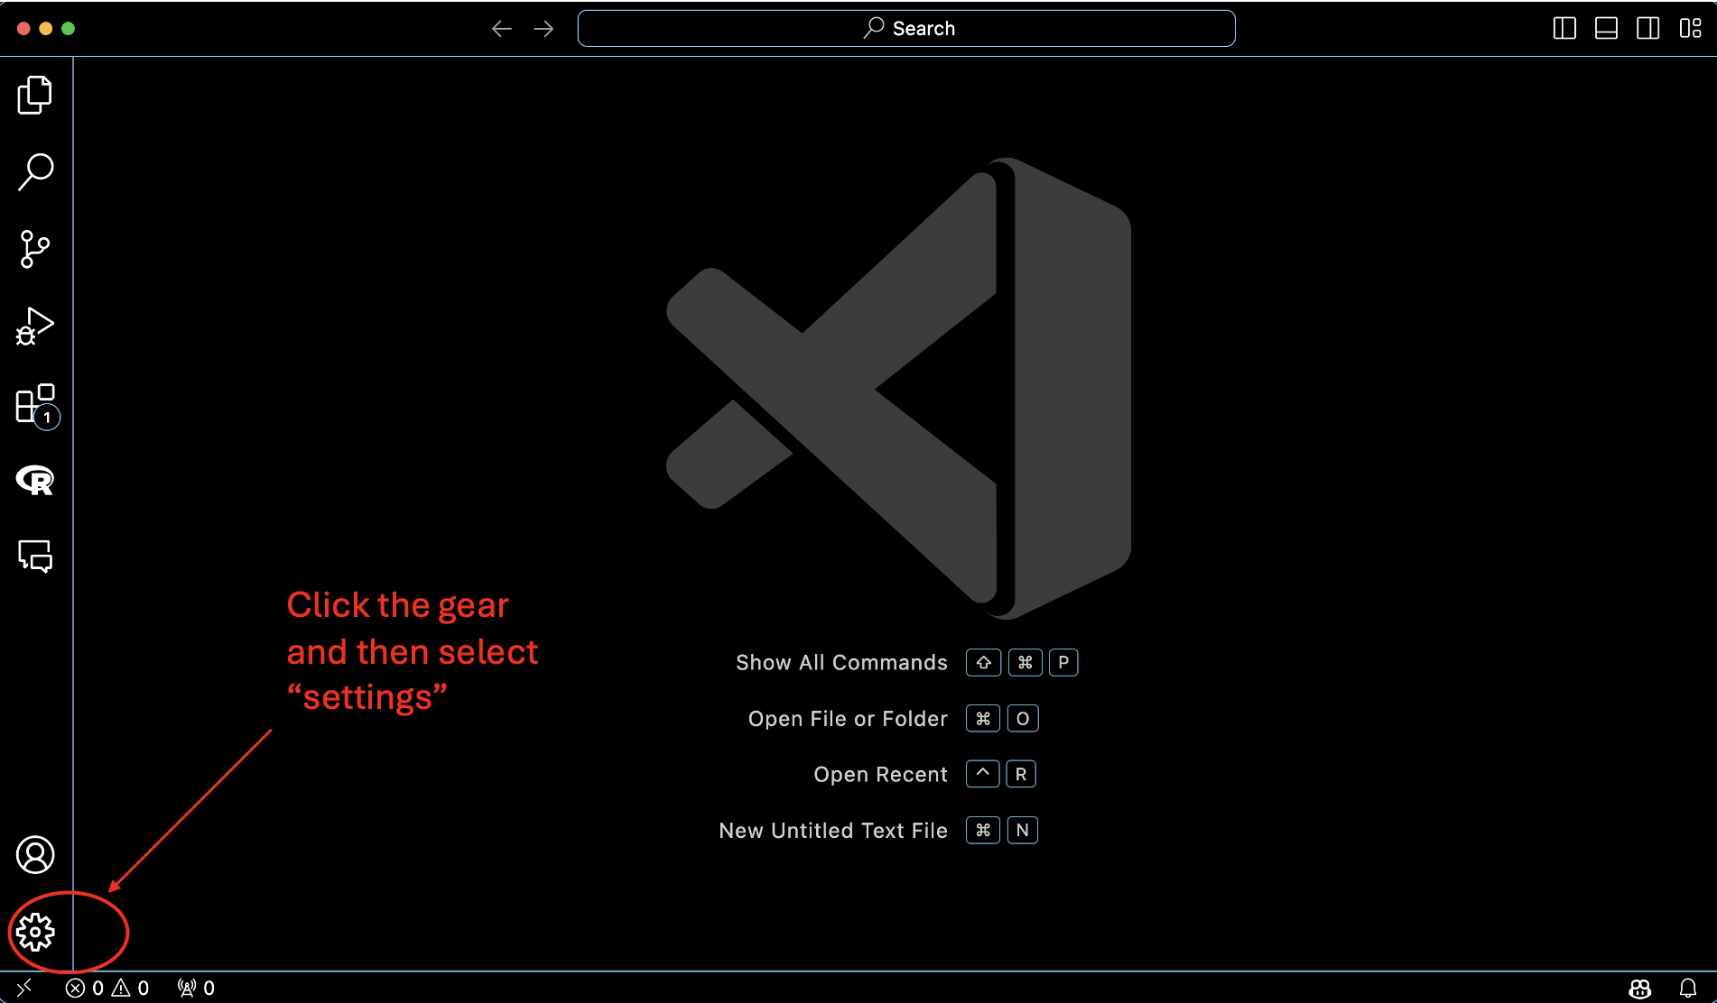This screenshot has width=1717, height=1003.
Task: Click the R key hint
Action: (x=1021, y=774)
